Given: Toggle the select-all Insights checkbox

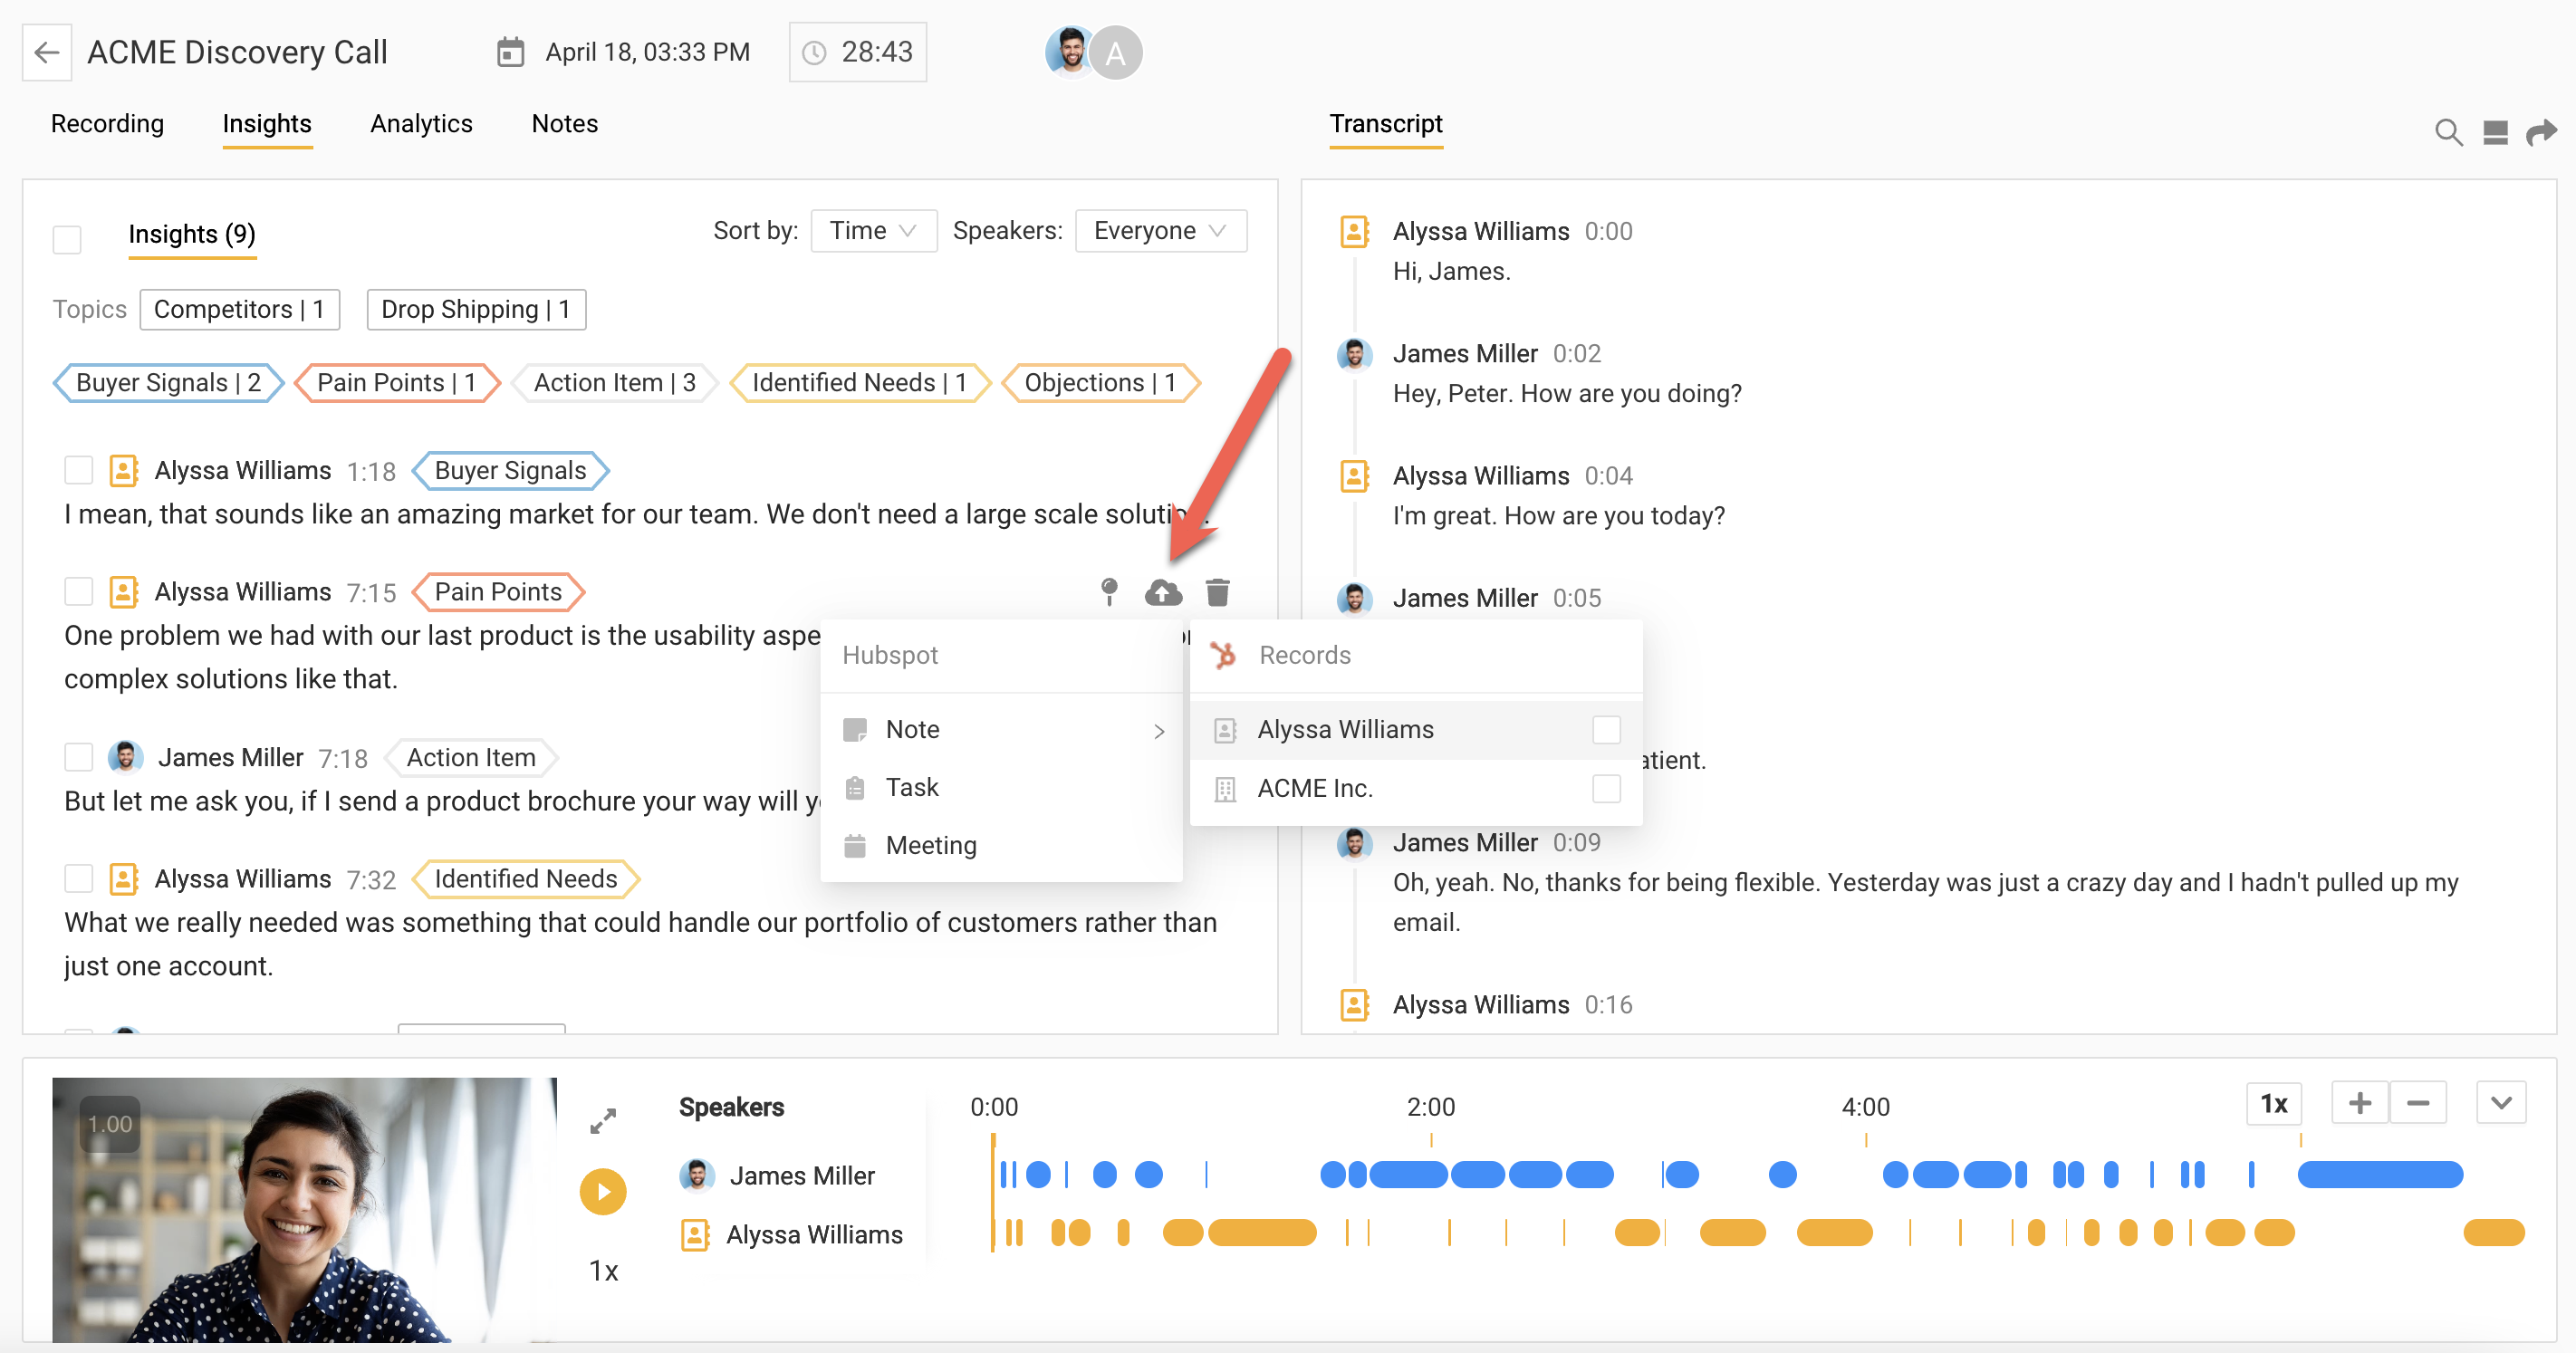Looking at the screenshot, I should click(67, 239).
